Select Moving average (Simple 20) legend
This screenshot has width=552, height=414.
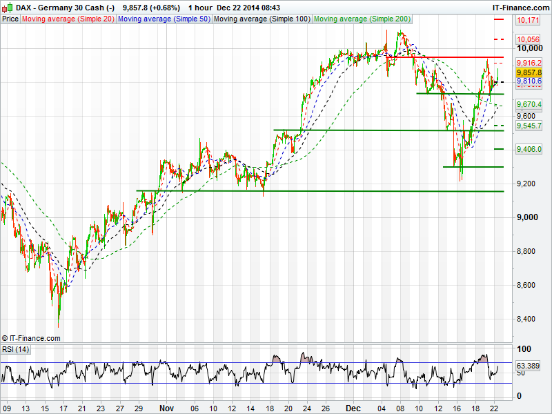(x=68, y=19)
